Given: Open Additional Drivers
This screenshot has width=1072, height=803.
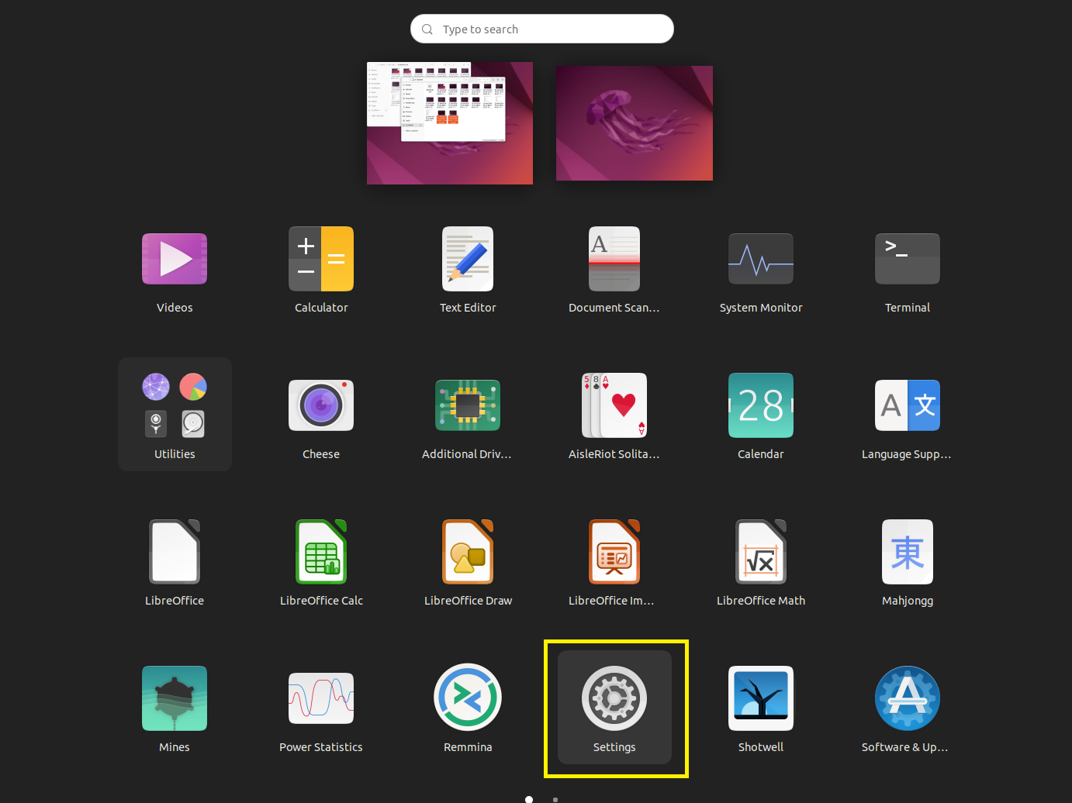Looking at the screenshot, I should click(468, 405).
